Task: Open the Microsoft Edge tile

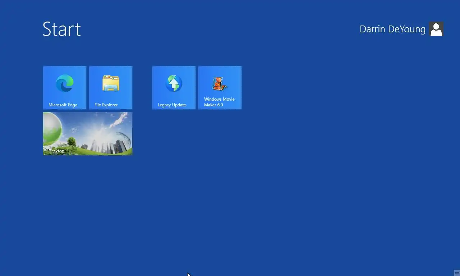Action: pos(65,88)
